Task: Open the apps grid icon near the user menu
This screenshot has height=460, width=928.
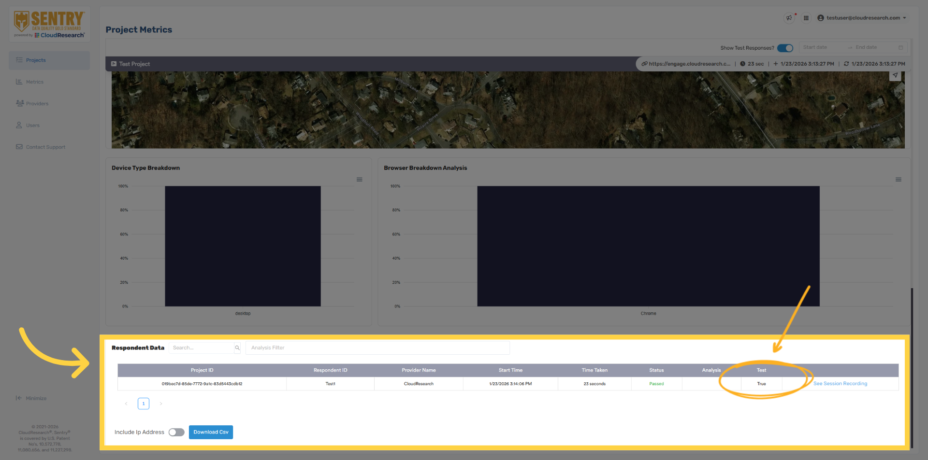Action: click(x=806, y=17)
